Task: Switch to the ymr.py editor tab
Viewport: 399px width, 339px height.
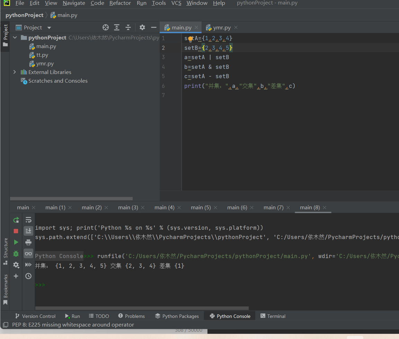Action: point(222,28)
